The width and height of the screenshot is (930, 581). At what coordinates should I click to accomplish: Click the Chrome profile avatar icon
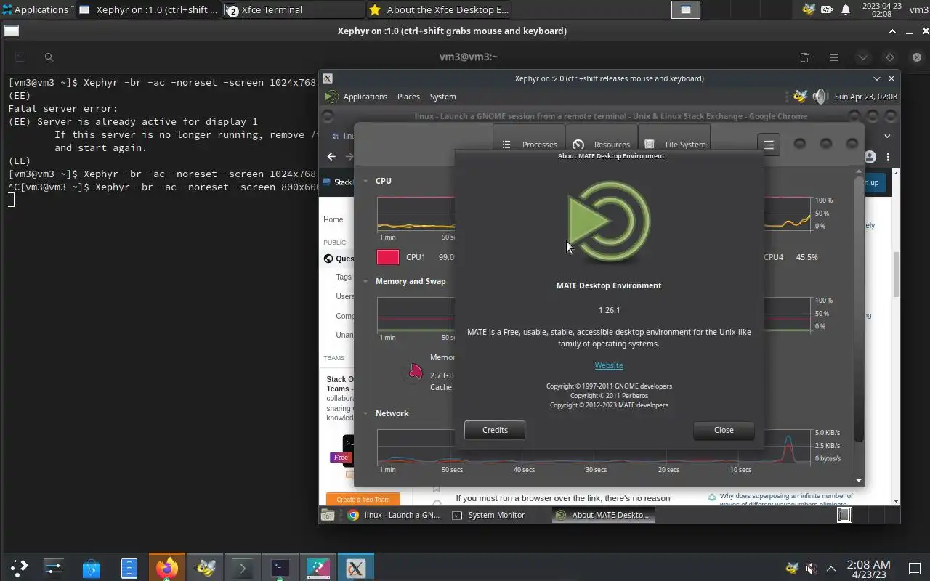[x=870, y=156]
